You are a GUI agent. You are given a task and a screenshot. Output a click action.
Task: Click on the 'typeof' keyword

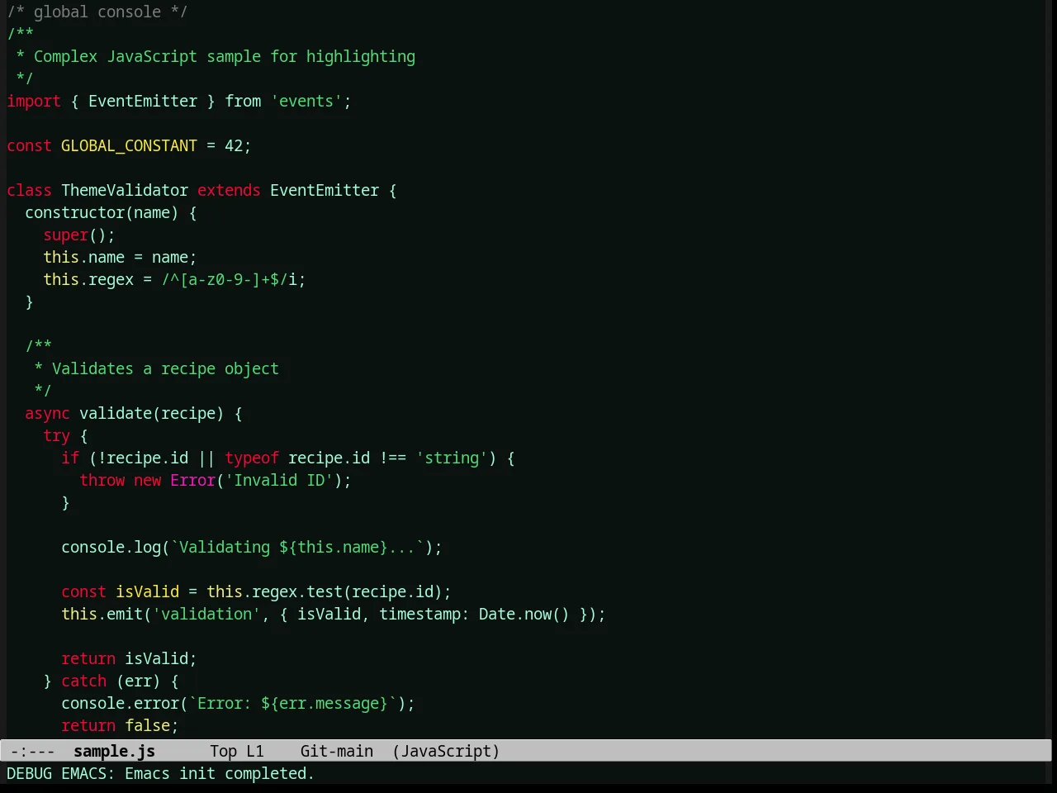[252, 458]
